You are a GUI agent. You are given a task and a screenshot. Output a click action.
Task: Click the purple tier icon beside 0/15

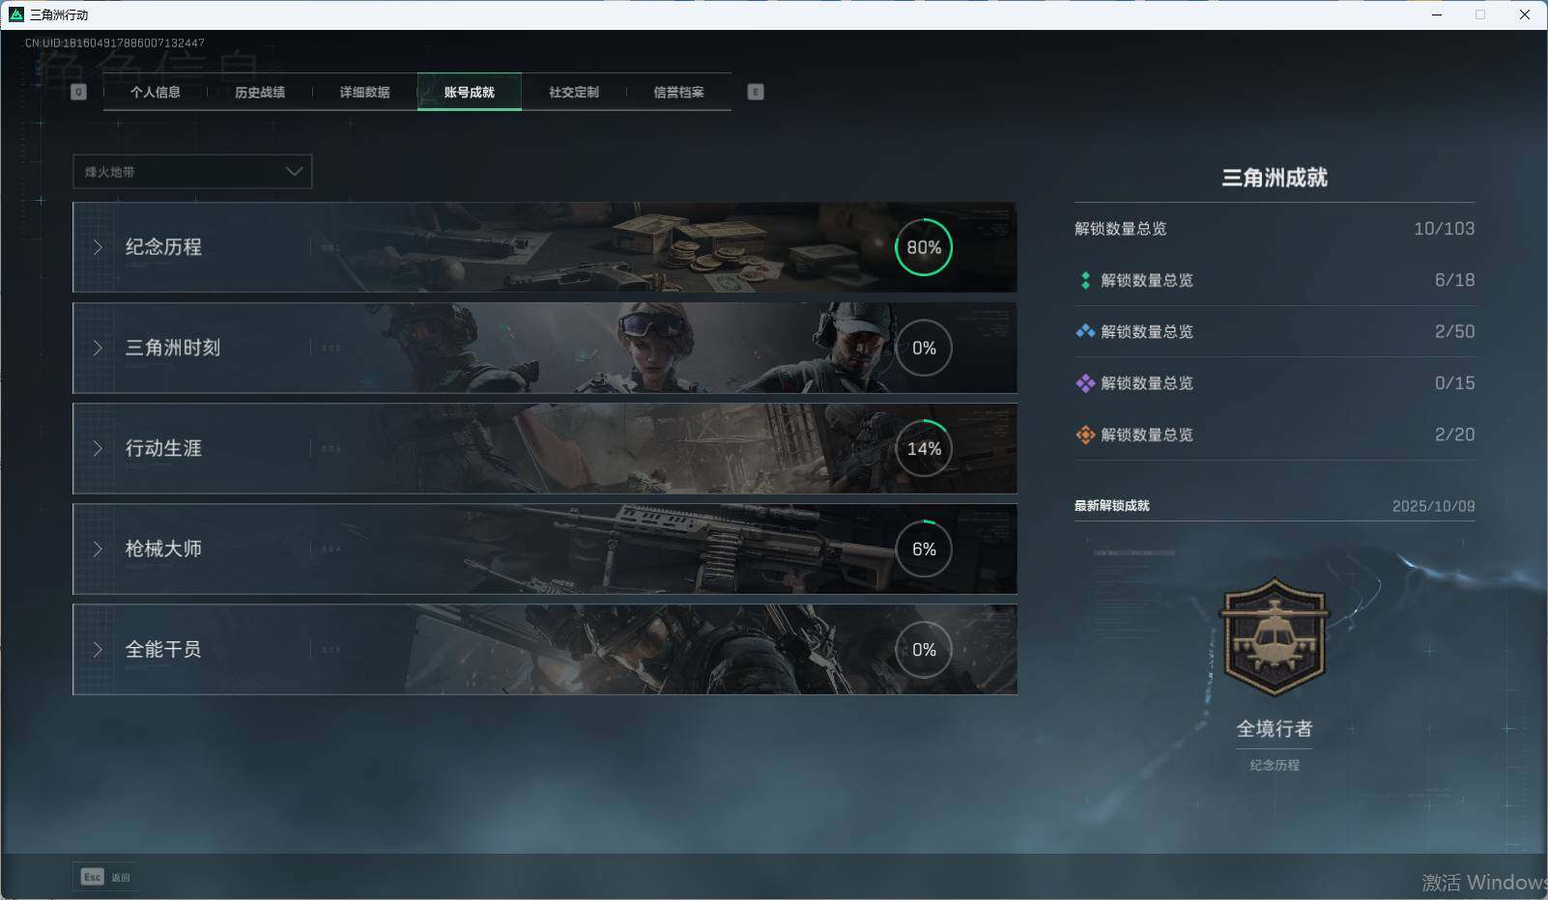pos(1085,383)
